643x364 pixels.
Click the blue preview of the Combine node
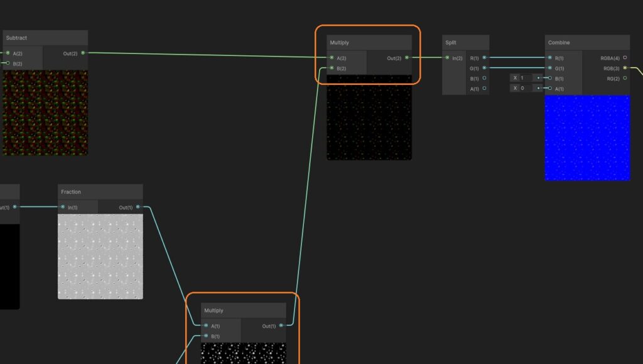point(587,138)
